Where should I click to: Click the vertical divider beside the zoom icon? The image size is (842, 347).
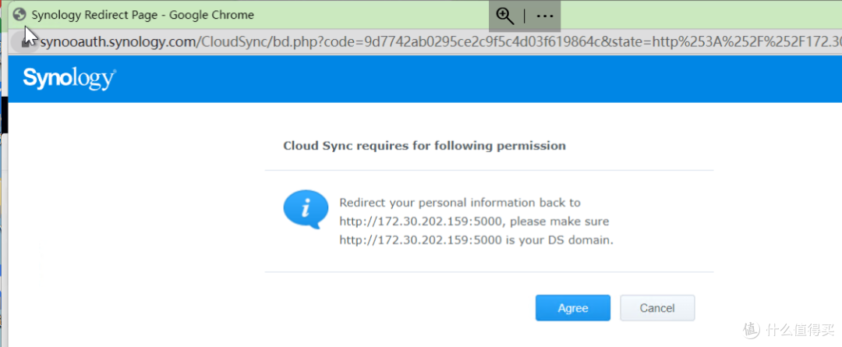coord(525,16)
